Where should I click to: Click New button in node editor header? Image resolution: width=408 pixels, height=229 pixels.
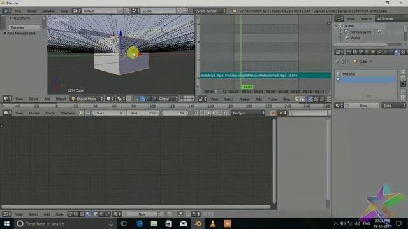pyautogui.click(x=142, y=214)
